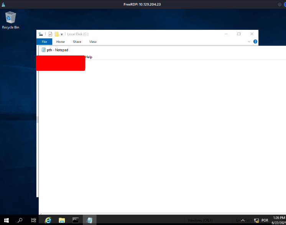286x225 pixels.
Task: Switch to the Home ribbon tab
Action: click(x=60, y=42)
